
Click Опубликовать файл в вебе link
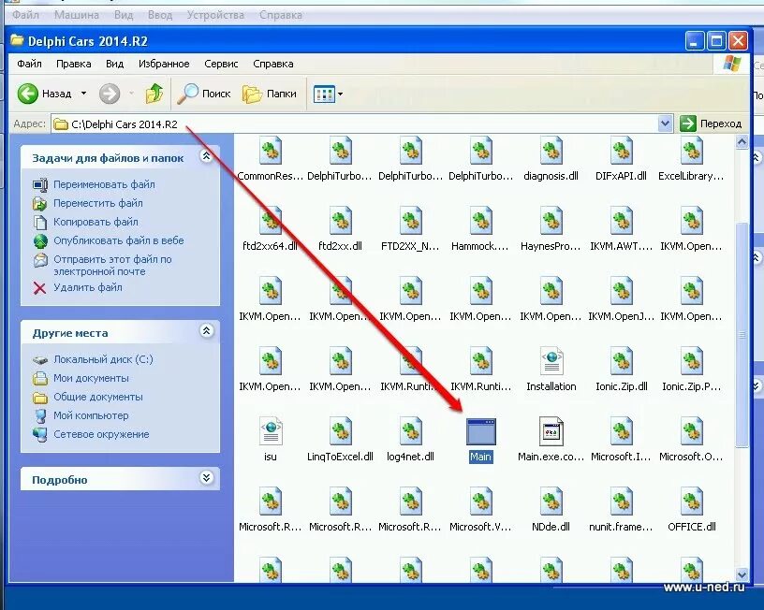118,240
